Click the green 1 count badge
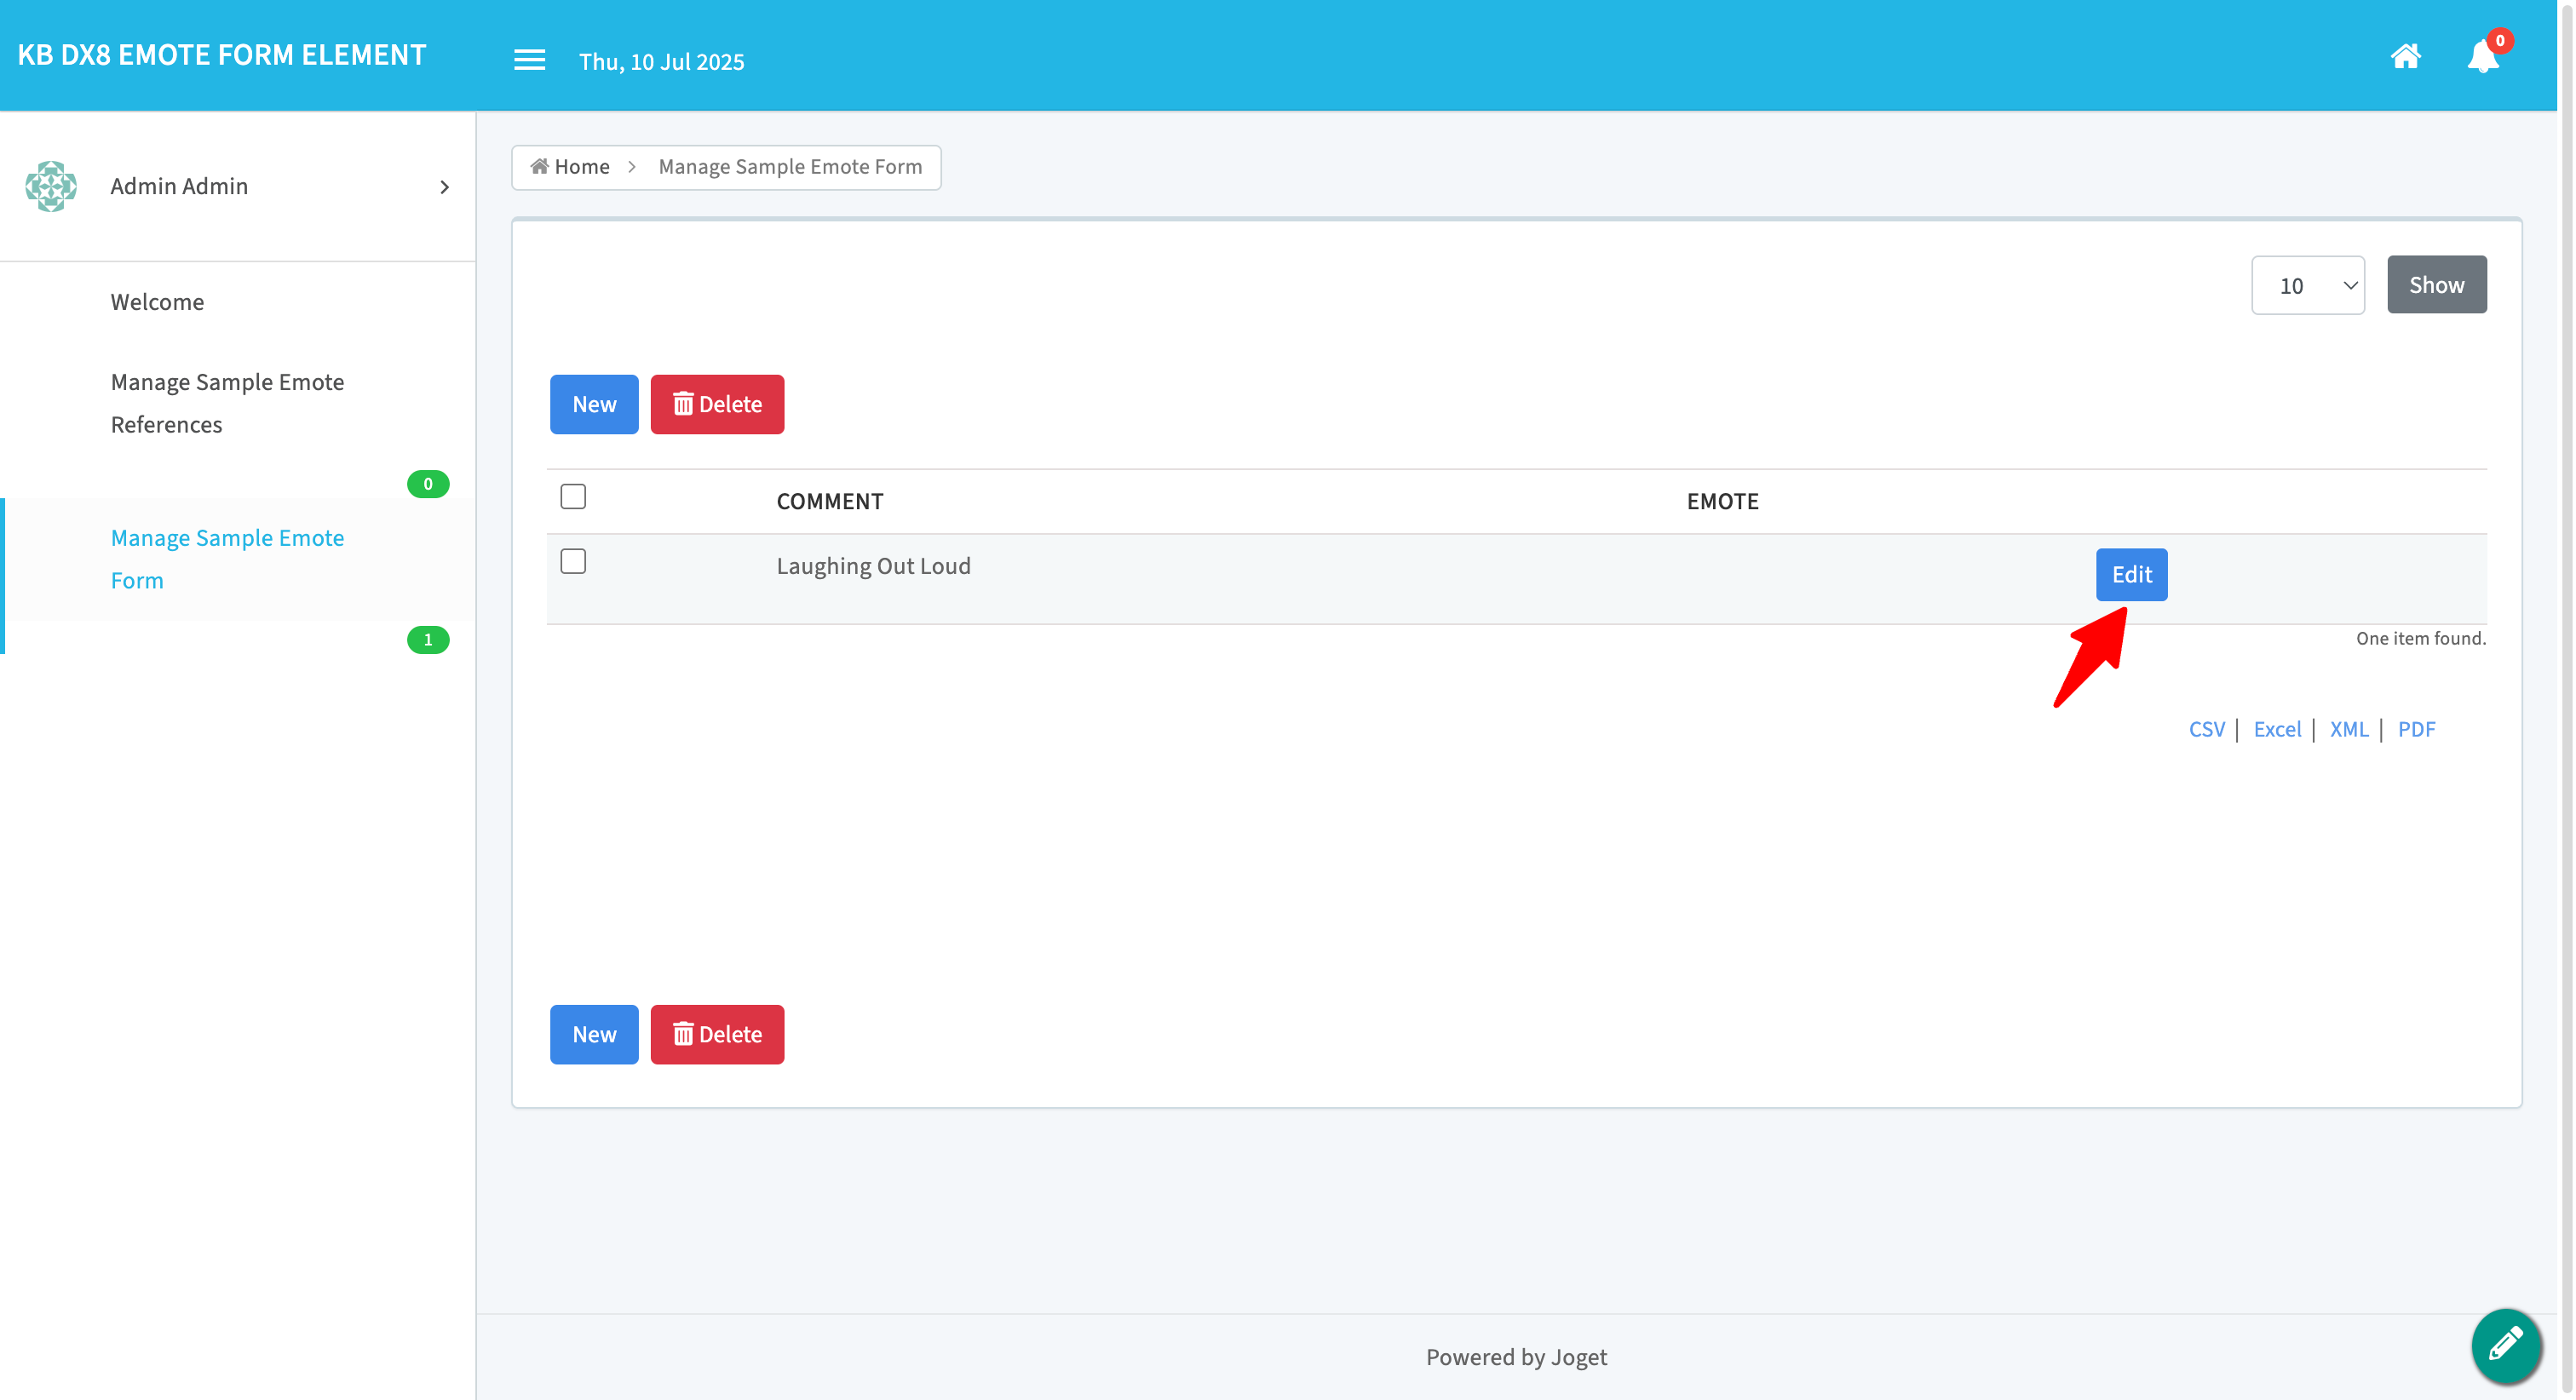This screenshot has height=1400, width=2576. click(x=428, y=640)
